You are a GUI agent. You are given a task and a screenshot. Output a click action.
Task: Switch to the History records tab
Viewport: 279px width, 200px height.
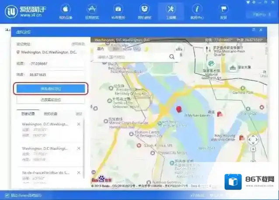click(x=28, y=114)
